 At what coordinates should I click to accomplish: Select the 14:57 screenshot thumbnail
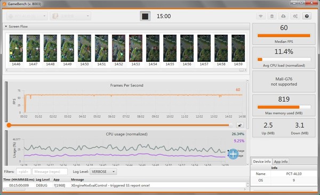pos(204,48)
